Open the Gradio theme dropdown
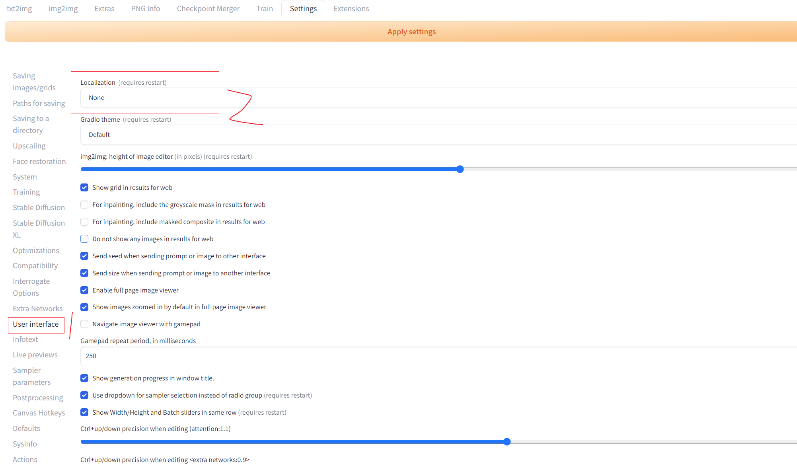Viewport: 797px width, 466px height. (438, 135)
